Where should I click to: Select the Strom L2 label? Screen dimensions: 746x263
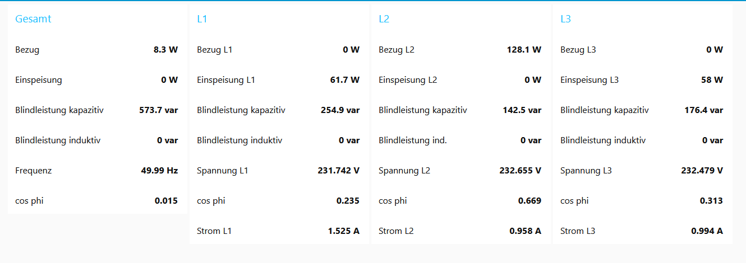tap(396, 231)
